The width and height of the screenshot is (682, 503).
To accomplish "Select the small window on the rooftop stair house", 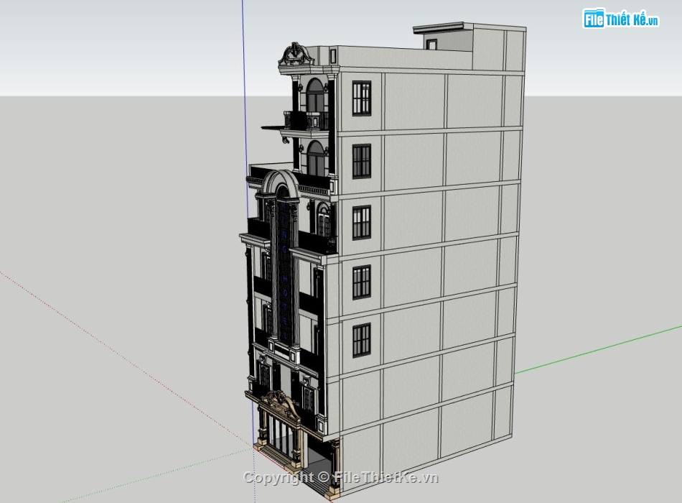I will point(431,45).
